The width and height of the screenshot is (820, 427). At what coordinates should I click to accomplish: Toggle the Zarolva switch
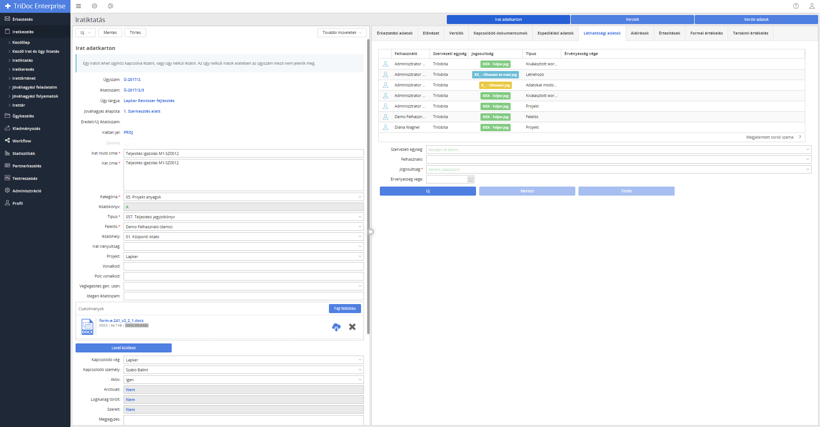click(x=130, y=142)
